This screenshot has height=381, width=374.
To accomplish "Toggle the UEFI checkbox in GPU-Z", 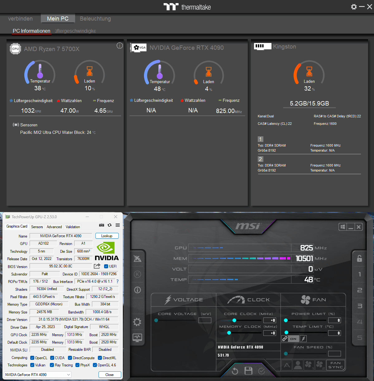I will (106, 266).
